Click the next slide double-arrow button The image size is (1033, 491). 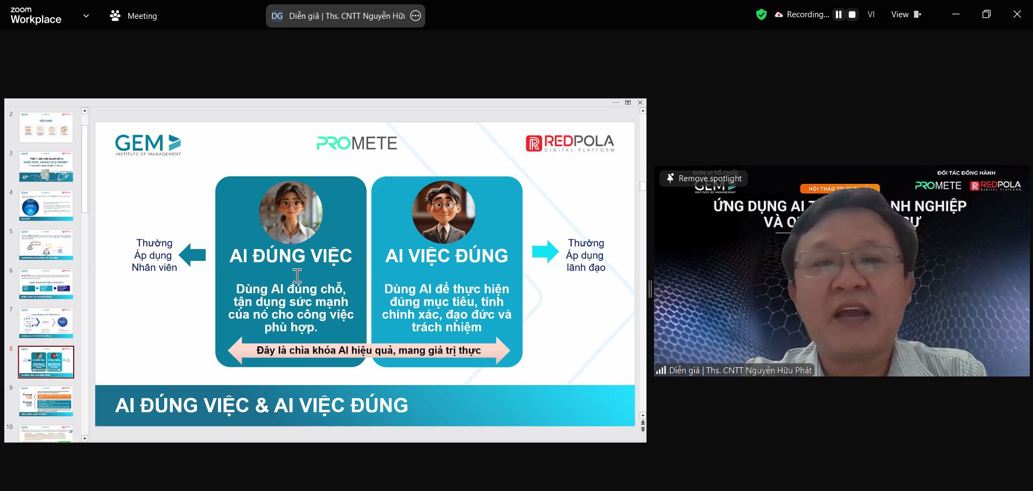(643, 429)
